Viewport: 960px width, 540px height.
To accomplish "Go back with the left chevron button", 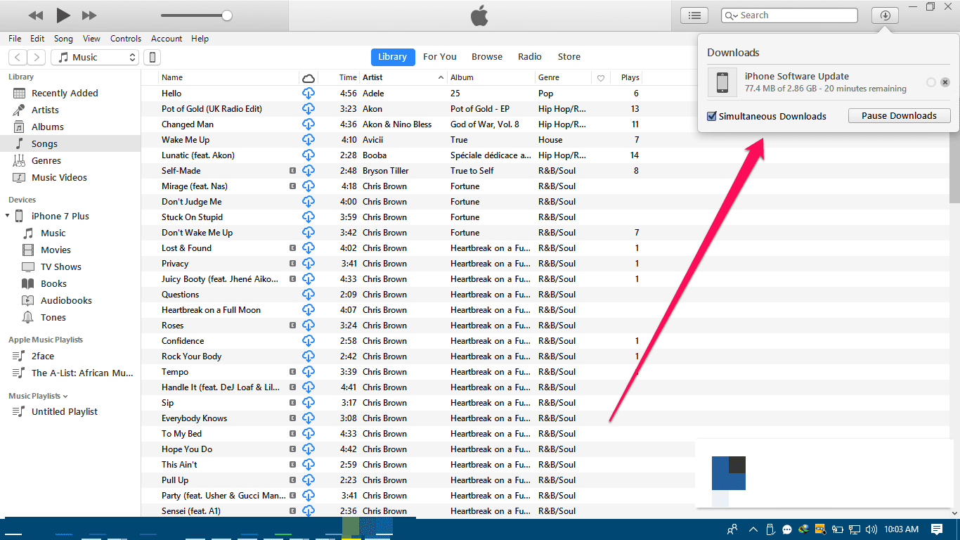I will tap(18, 58).
